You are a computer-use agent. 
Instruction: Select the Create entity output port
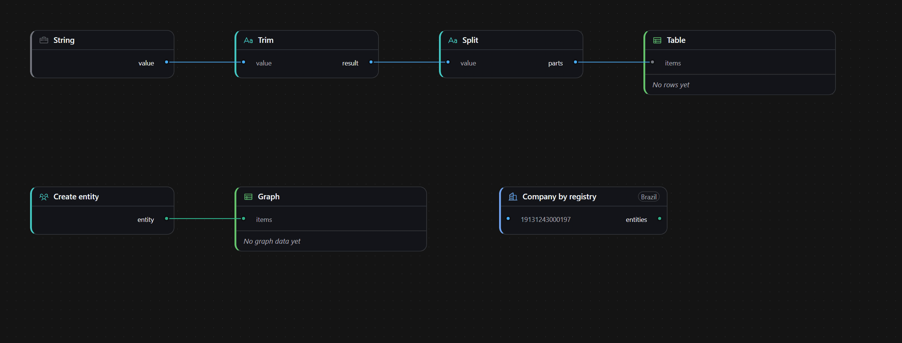(166, 219)
